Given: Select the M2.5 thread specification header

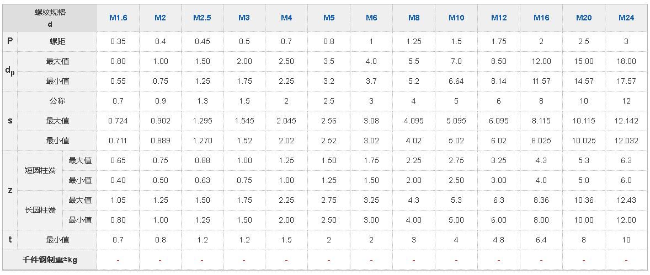Looking at the screenshot, I should [x=202, y=18].
